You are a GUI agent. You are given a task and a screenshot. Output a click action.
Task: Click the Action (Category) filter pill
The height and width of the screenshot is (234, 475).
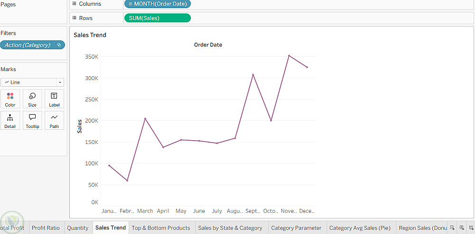click(32, 45)
